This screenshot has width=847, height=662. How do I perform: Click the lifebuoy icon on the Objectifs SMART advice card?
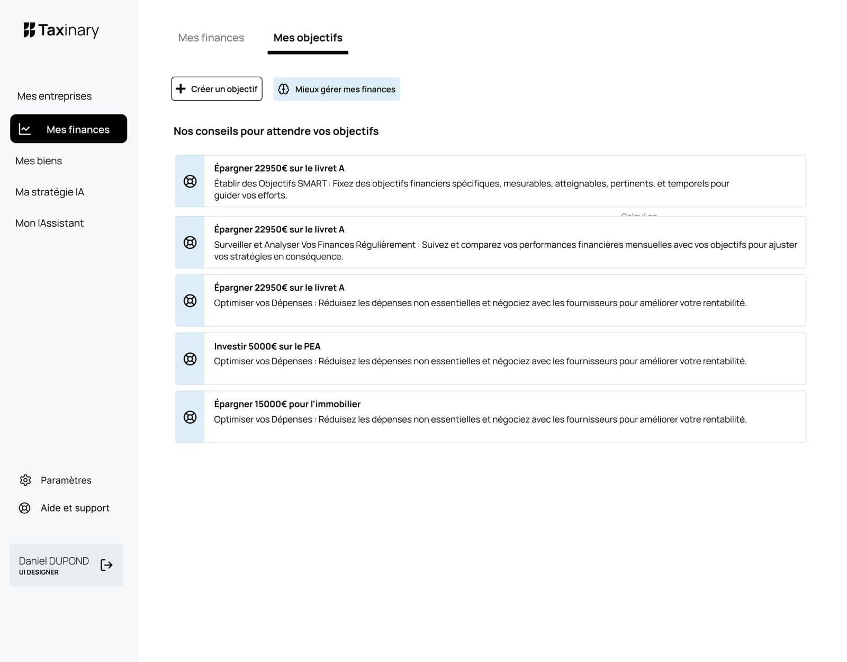click(x=190, y=181)
